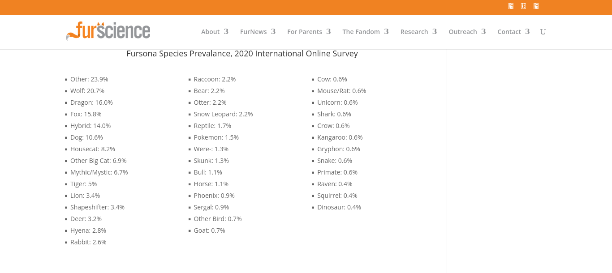
Task: Expand the About submenu arrow
Action: pyautogui.click(x=226, y=31)
